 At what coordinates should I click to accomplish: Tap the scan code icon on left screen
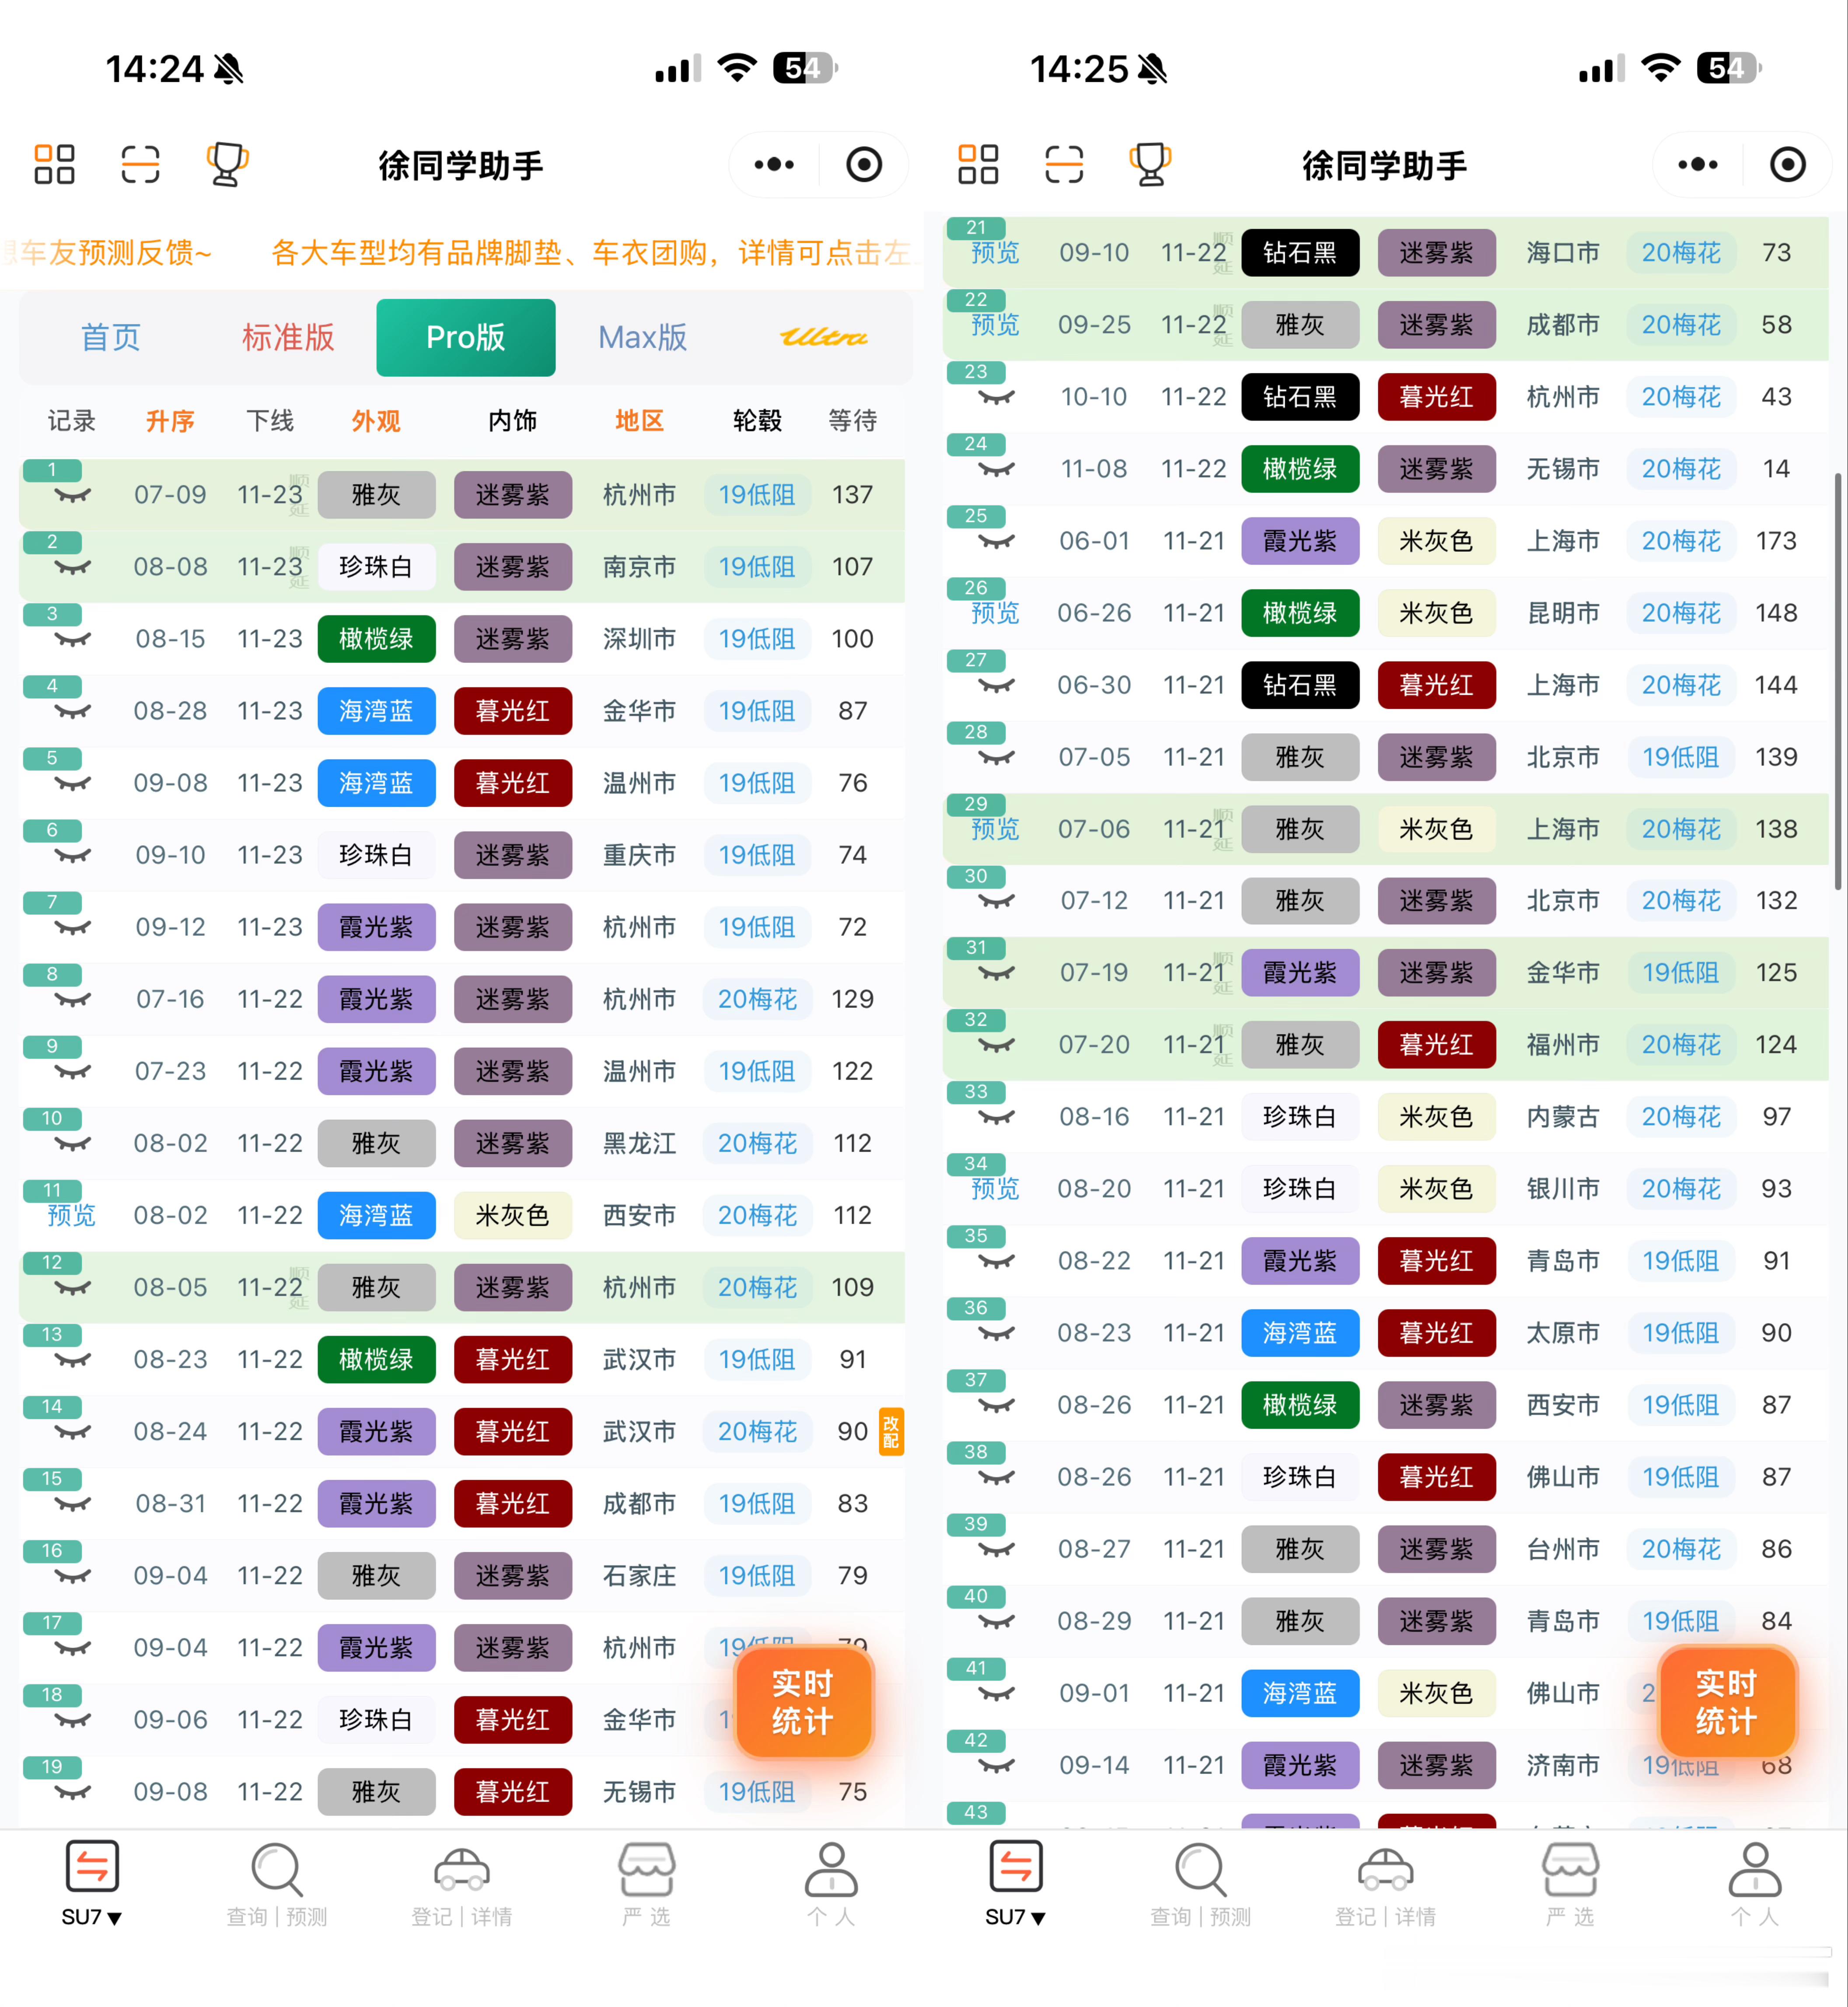coord(140,164)
